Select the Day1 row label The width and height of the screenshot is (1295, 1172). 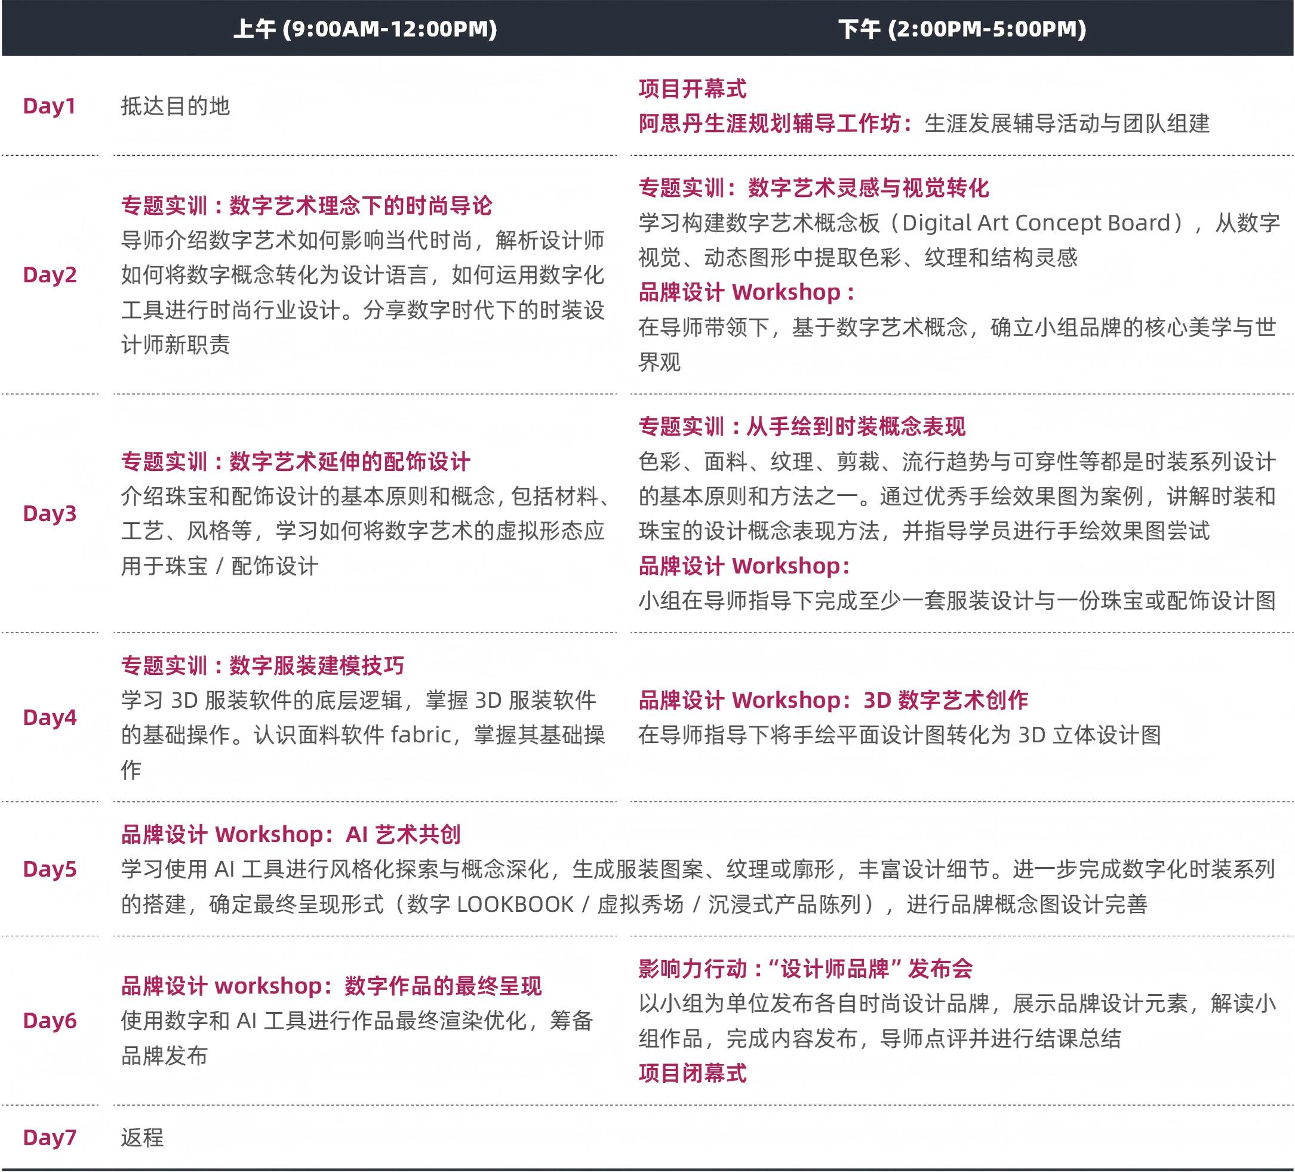(x=50, y=106)
